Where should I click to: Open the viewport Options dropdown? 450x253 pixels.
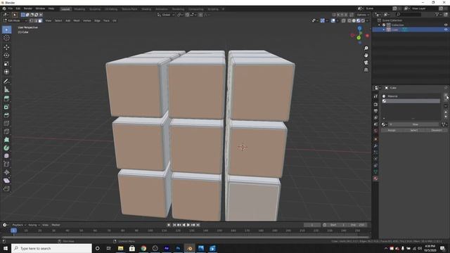click(x=363, y=15)
